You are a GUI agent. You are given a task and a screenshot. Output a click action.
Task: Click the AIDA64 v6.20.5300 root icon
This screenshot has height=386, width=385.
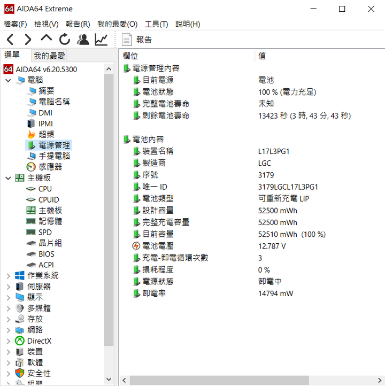coord(9,69)
